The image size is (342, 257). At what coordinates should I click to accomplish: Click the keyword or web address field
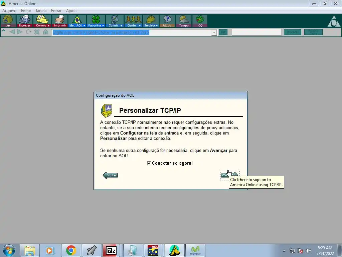[x=132, y=32]
